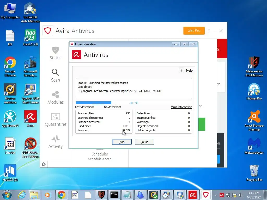Open Internet Explorer from the taskbar

(22, 195)
